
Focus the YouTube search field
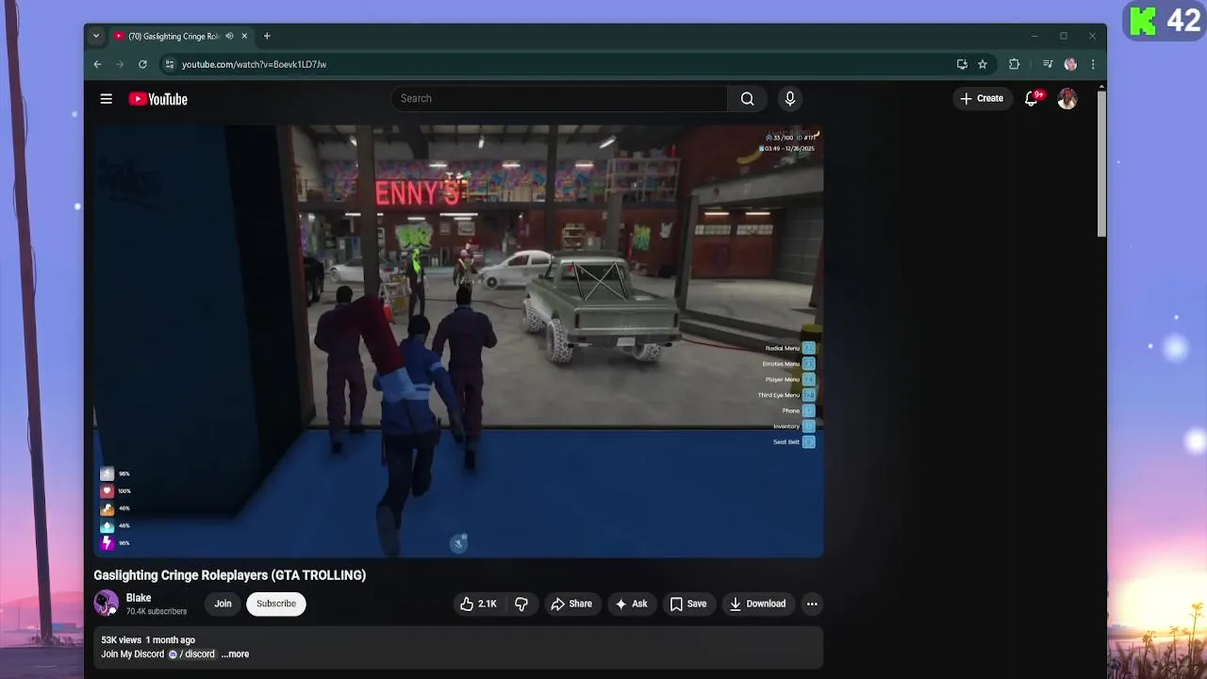click(559, 99)
